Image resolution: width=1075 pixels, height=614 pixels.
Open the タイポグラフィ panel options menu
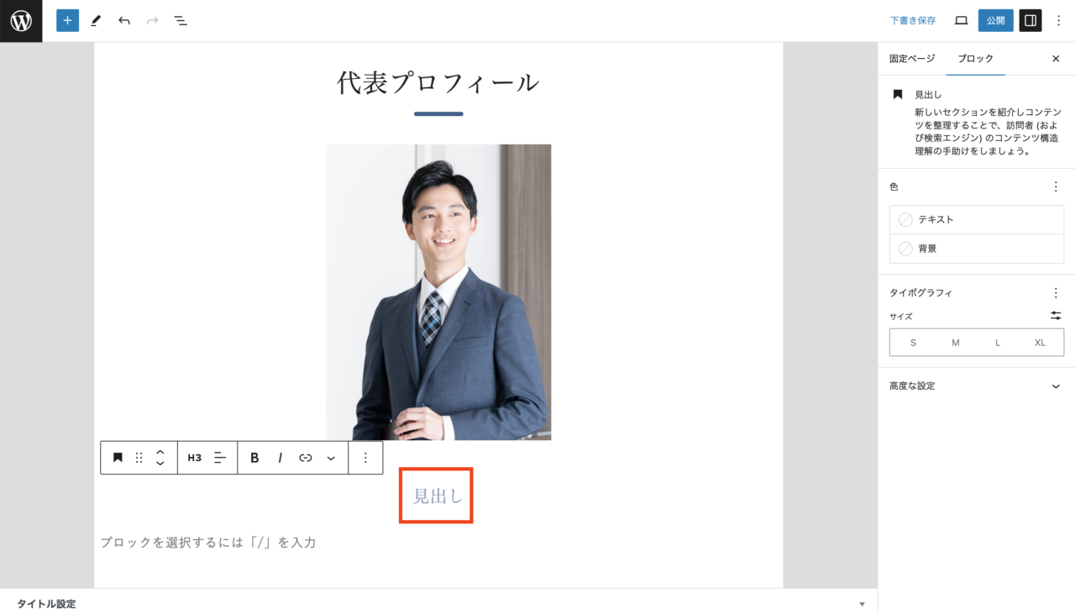point(1056,293)
